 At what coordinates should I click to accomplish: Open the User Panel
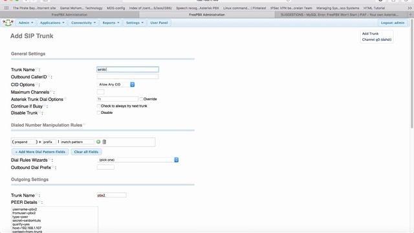[159, 23]
